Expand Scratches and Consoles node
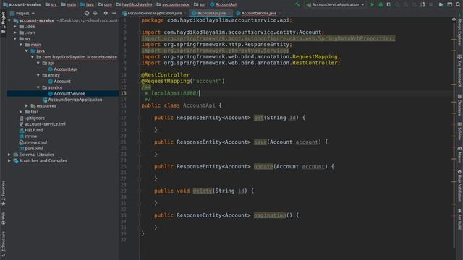Image resolution: width=463 pixels, height=260 pixels. [x=9, y=160]
